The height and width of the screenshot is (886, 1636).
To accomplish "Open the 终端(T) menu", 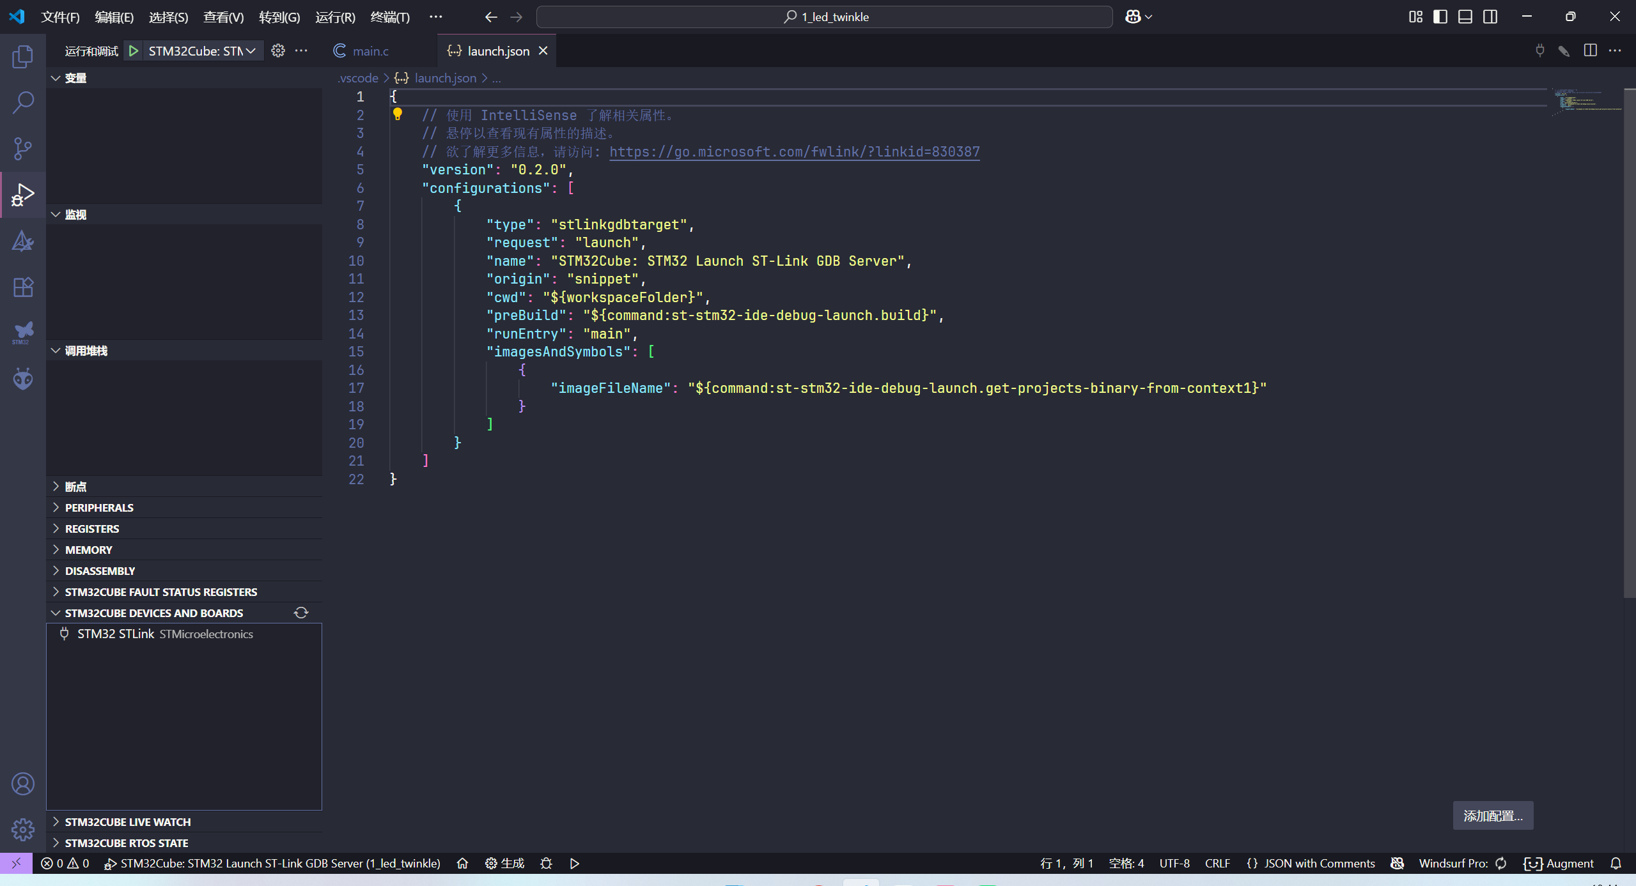I will point(391,17).
